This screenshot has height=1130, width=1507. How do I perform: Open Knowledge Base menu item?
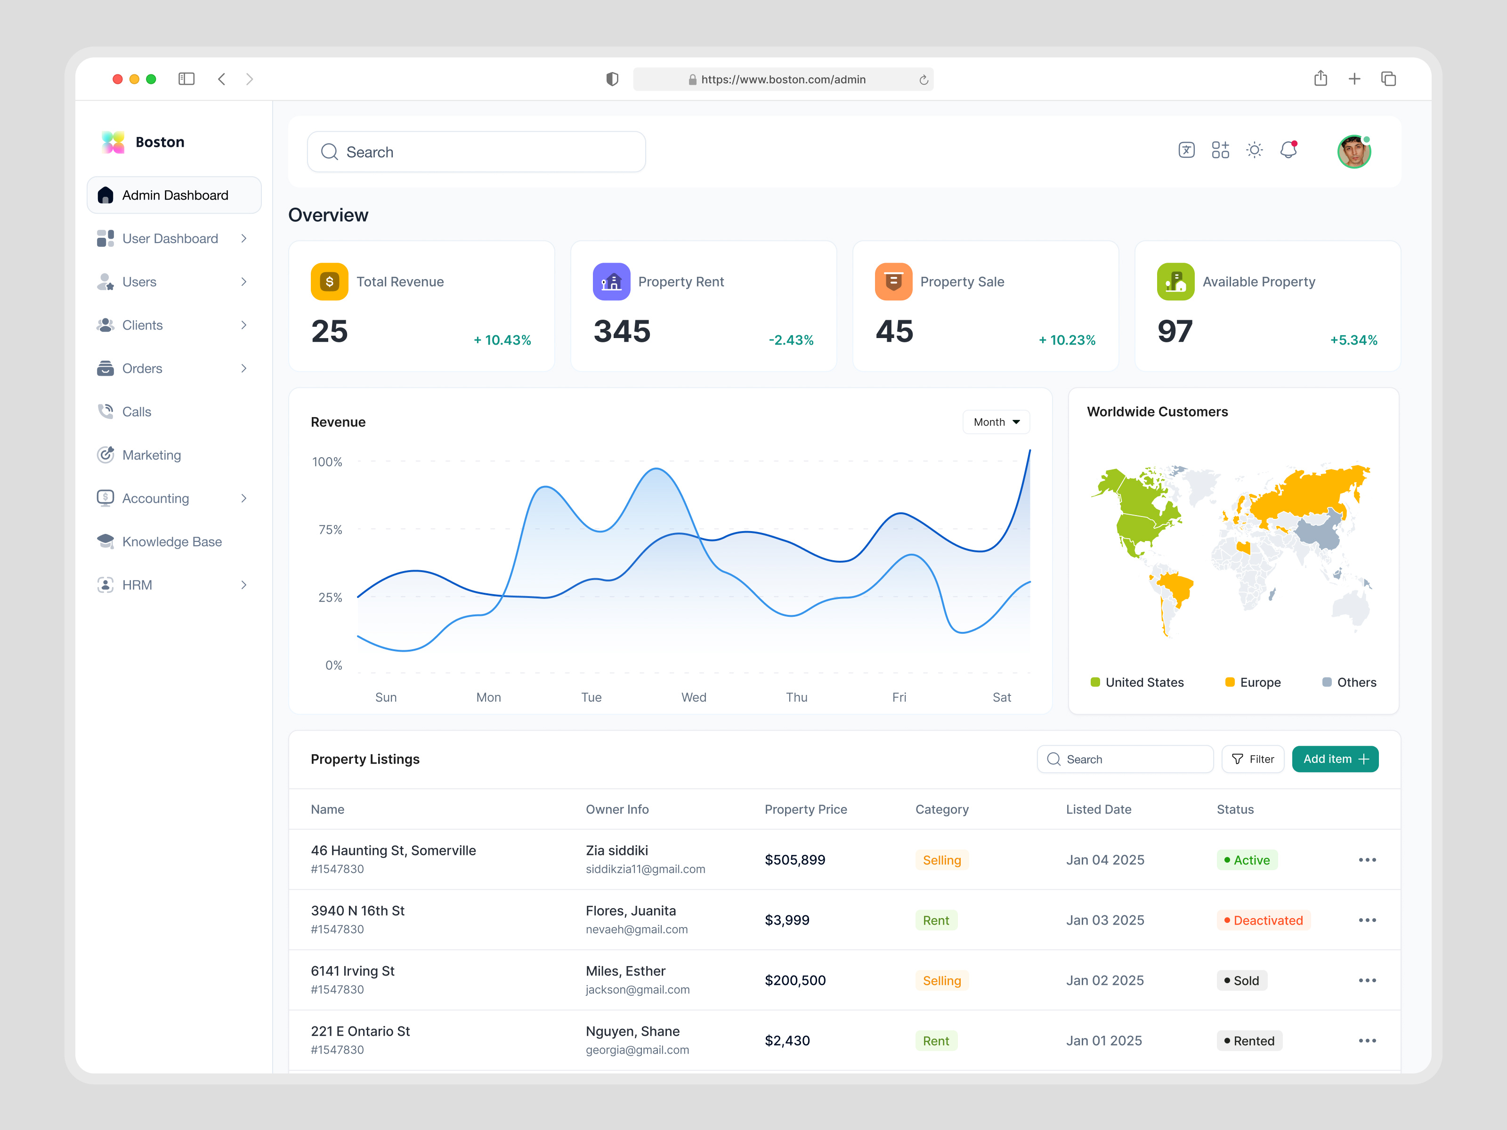[x=174, y=541]
